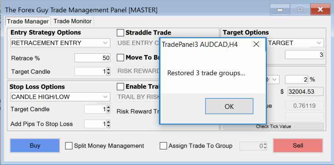The image size is (334, 165).
Task: Toggle Split Money Management checkbox
Action: [x=69, y=146]
